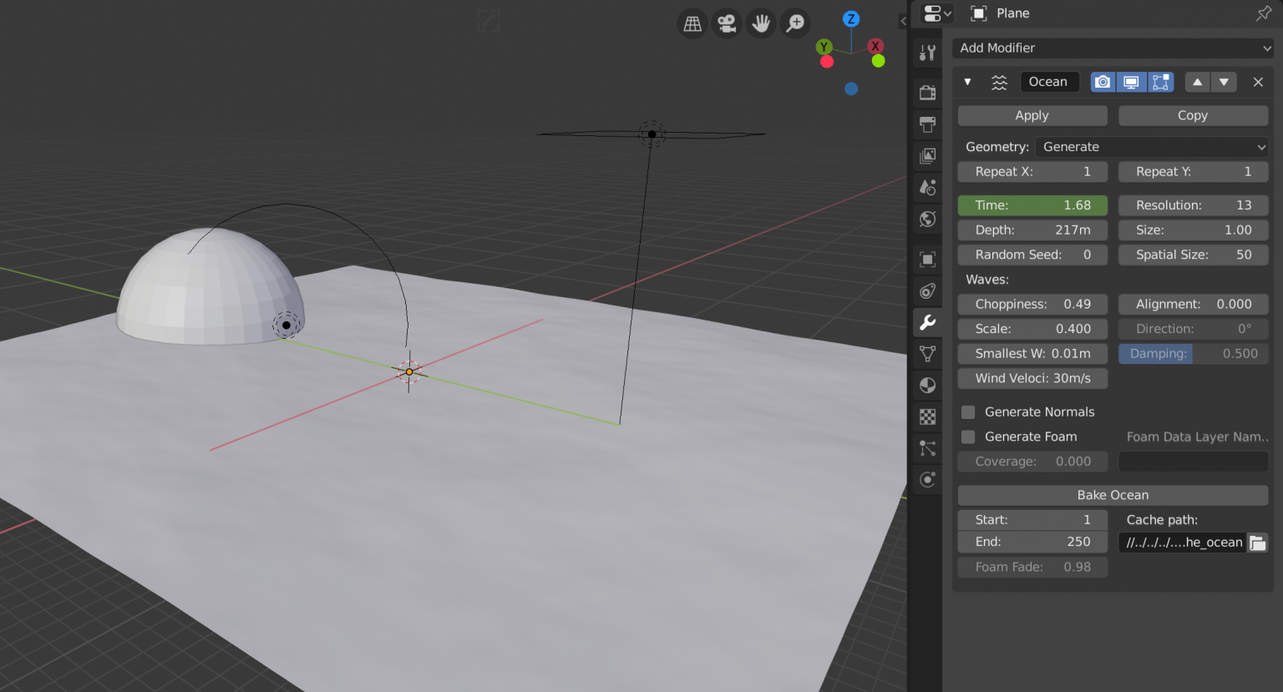Click the Damping slider
This screenshot has height=692, width=1283.
pos(1193,354)
